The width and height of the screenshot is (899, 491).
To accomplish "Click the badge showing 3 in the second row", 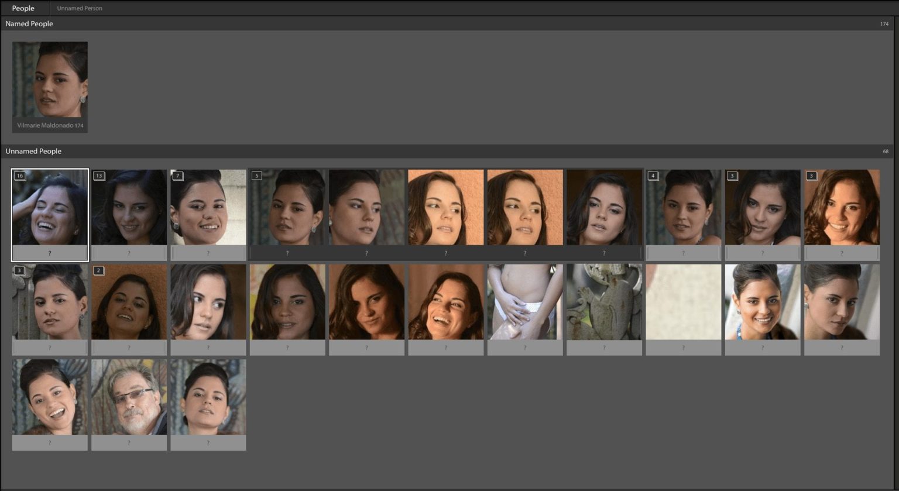I will [19, 270].
